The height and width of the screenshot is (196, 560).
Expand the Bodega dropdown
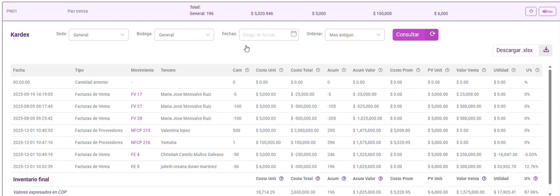184,35
